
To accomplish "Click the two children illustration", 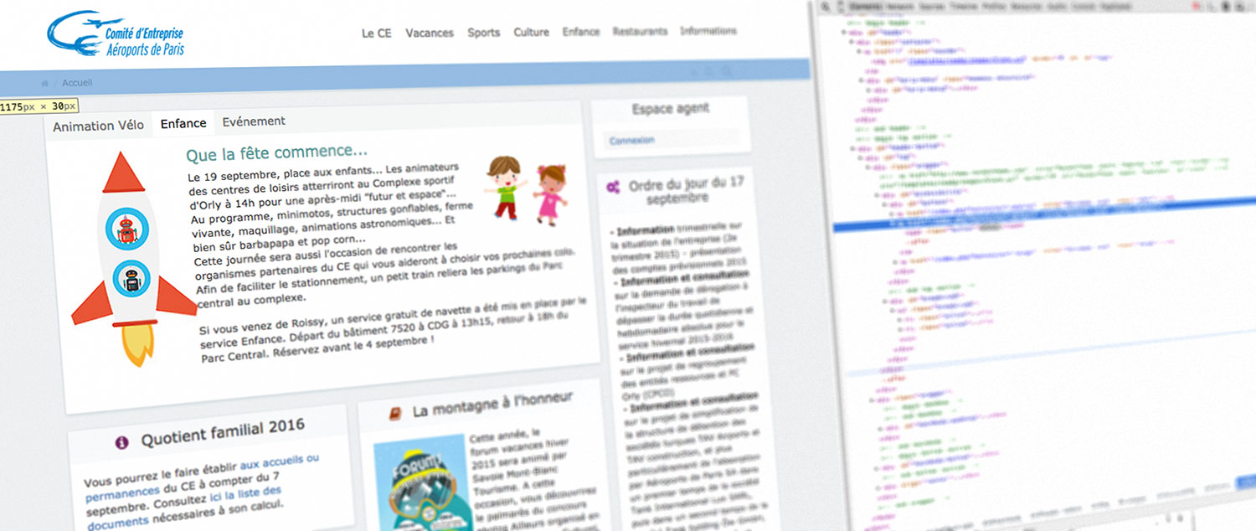I will pos(528,190).
